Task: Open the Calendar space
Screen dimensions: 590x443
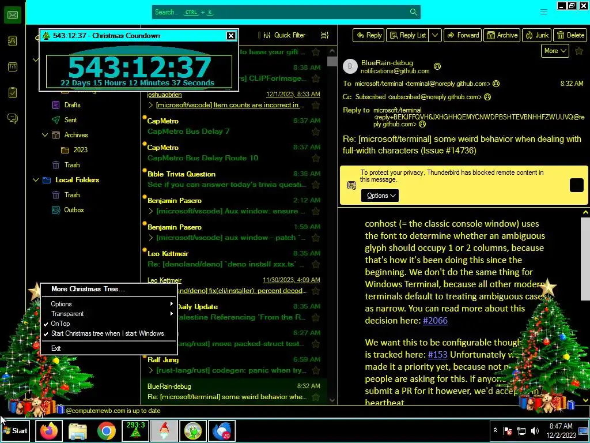Action: pyautogui.click(x=13, y=67)
